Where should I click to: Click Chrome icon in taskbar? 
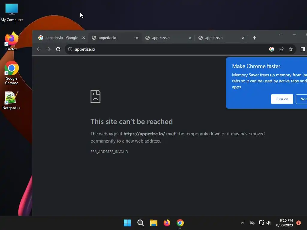point(180,223)
